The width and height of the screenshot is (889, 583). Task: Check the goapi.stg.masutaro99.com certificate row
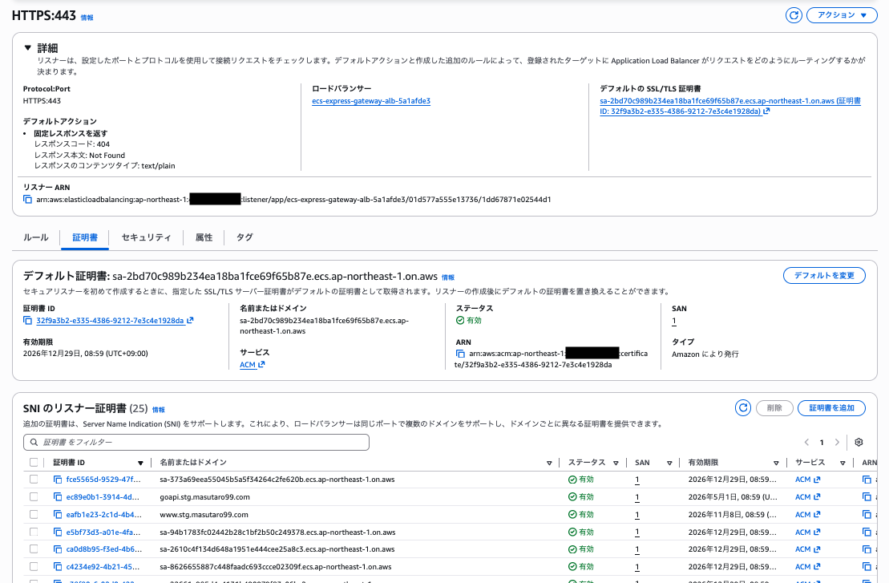click(33, 496)
